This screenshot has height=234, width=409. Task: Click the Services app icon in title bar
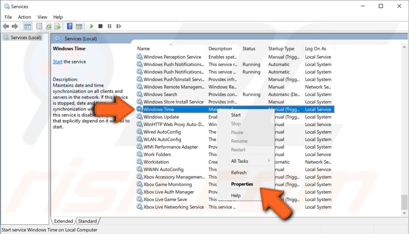tap(7, 6)
